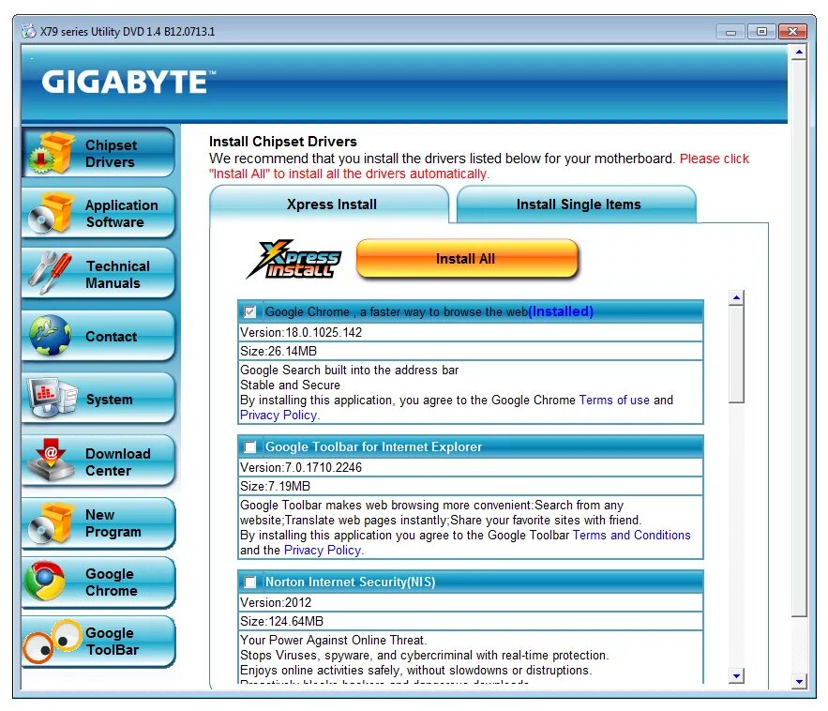Click driver list scroll down arrow
The image size is (828, 711).
[736, 675]
